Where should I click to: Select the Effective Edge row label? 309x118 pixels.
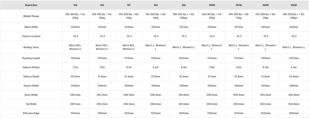click(31, 113)
